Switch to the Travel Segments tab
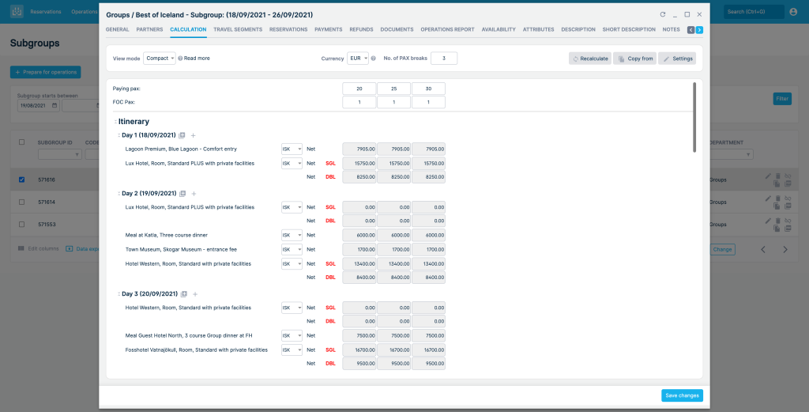The image size is (809, 412). (x=238, y=29)
